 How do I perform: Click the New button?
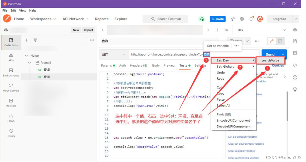pos(76,30)
